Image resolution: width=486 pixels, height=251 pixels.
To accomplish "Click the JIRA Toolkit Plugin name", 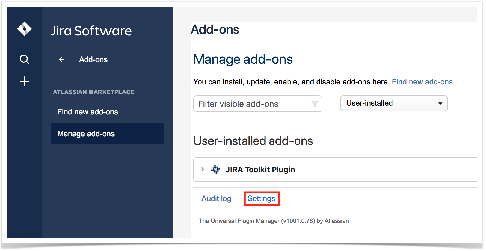I will tap(260, 170).
